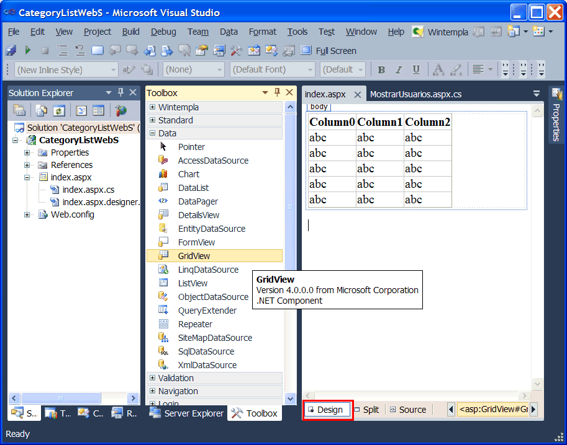567x445 pixels.
Task: Collapse the Data toolbox group
Action: (152, 133)
